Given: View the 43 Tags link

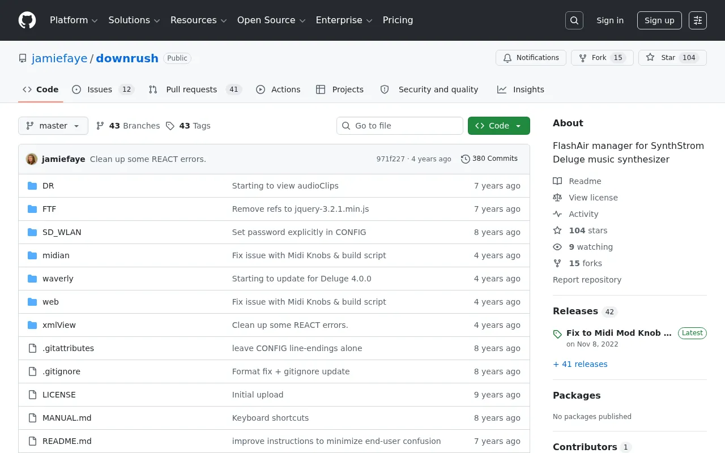Looking at the screenshot, I should coord(188,126).
